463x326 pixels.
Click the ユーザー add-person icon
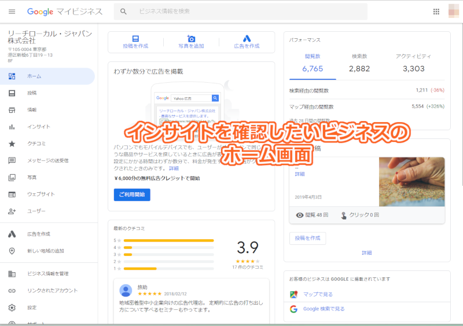tap(12, 211)
